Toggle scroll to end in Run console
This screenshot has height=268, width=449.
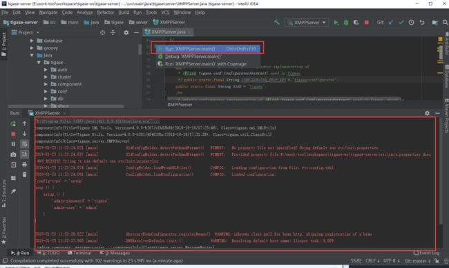(x=24, y=154)
